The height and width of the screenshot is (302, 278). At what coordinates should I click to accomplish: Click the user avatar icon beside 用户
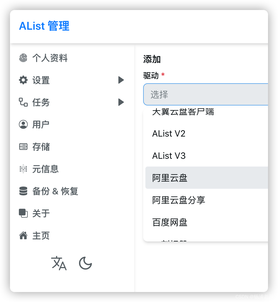(23, 124)
